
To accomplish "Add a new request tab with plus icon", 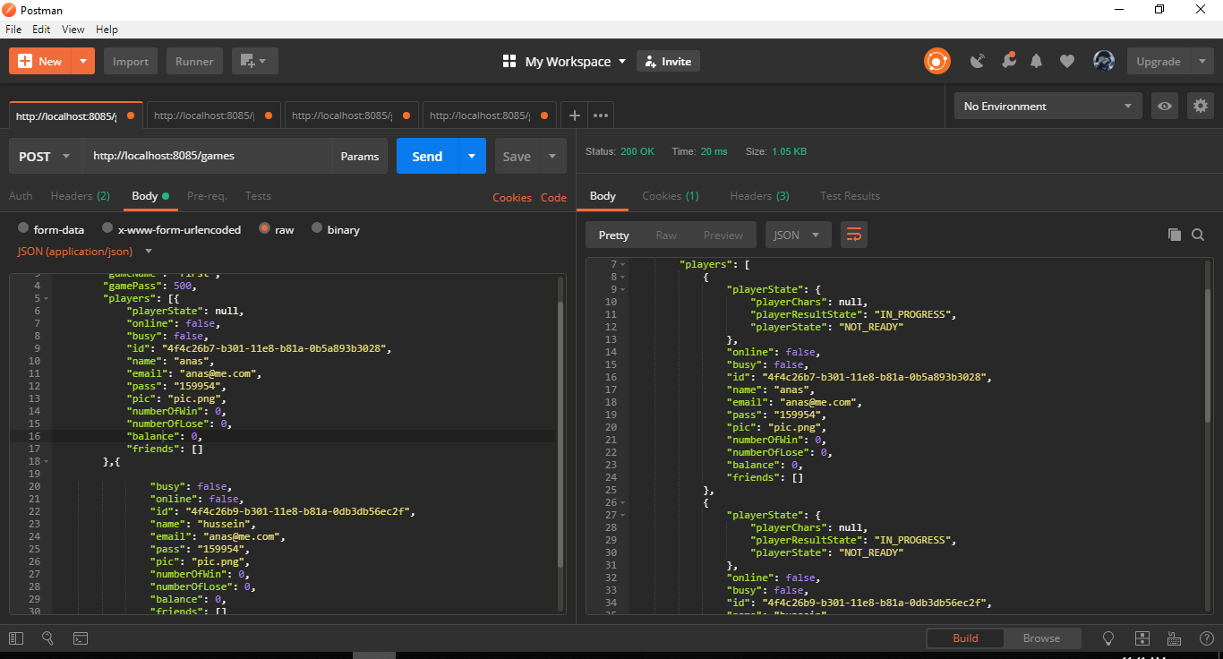I will coord(575,116).
